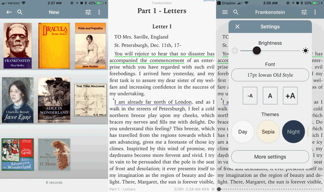The height and width of the screenshot is (192, 324).
Task: Reset font size with the A button
Action: 270,96
